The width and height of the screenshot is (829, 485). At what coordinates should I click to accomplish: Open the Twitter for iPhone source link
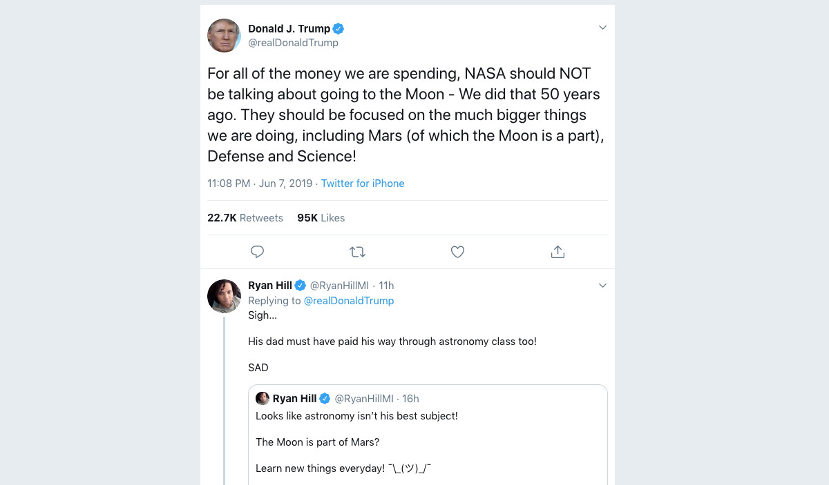coord(363,183)
